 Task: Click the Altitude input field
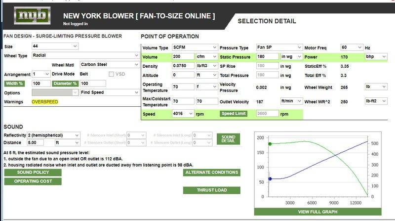(183, 75)
